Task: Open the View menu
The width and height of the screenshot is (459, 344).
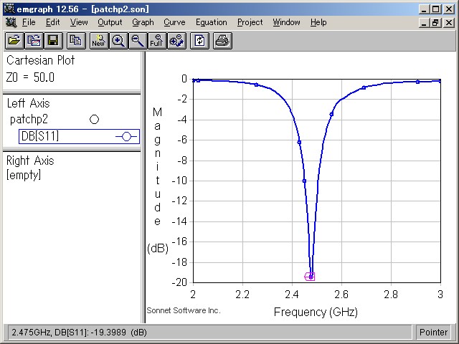Action: [79, 22]
